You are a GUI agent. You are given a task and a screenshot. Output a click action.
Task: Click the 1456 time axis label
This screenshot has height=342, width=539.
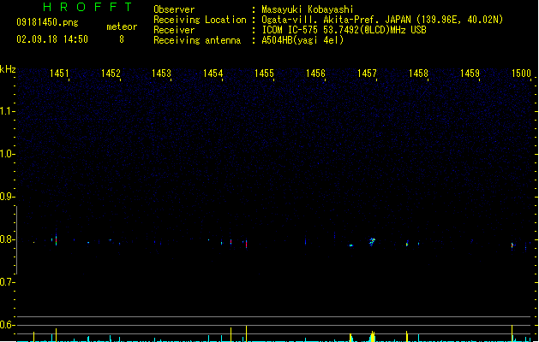click(x=315, y=74)
